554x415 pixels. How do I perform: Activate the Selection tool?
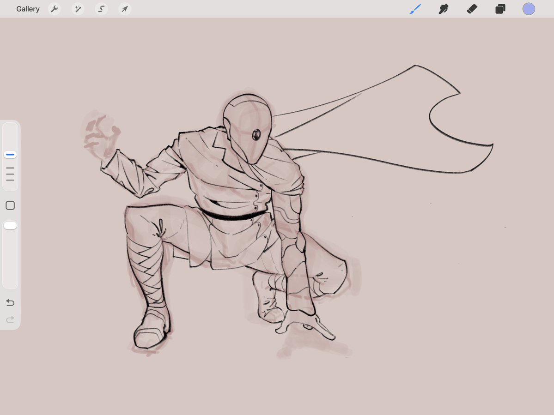(101, 9)
